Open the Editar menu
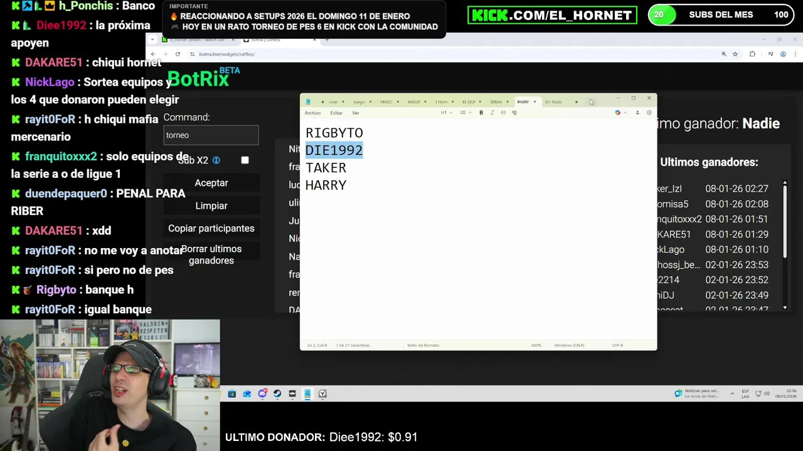The width and height of the screenshot is (803, 451). click(336, 113)
